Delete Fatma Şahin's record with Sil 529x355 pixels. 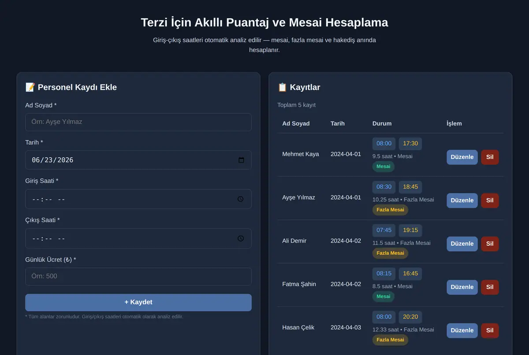click(490, 287)
